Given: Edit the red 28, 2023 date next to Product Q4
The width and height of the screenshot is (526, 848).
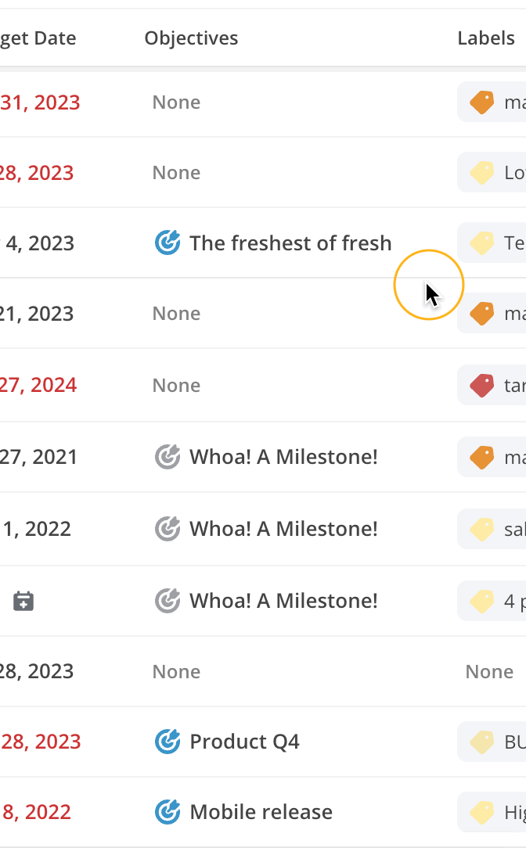Looking at the screenshot, I should click(x=41, y=742).
